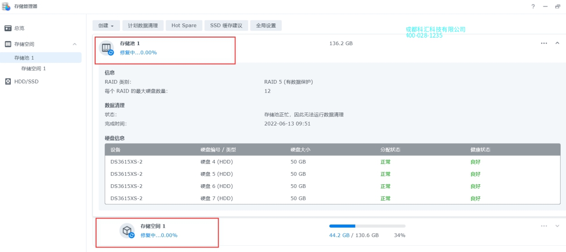
Task: Collapse the 存储池 1 details panel
Action: coord(557,43)
